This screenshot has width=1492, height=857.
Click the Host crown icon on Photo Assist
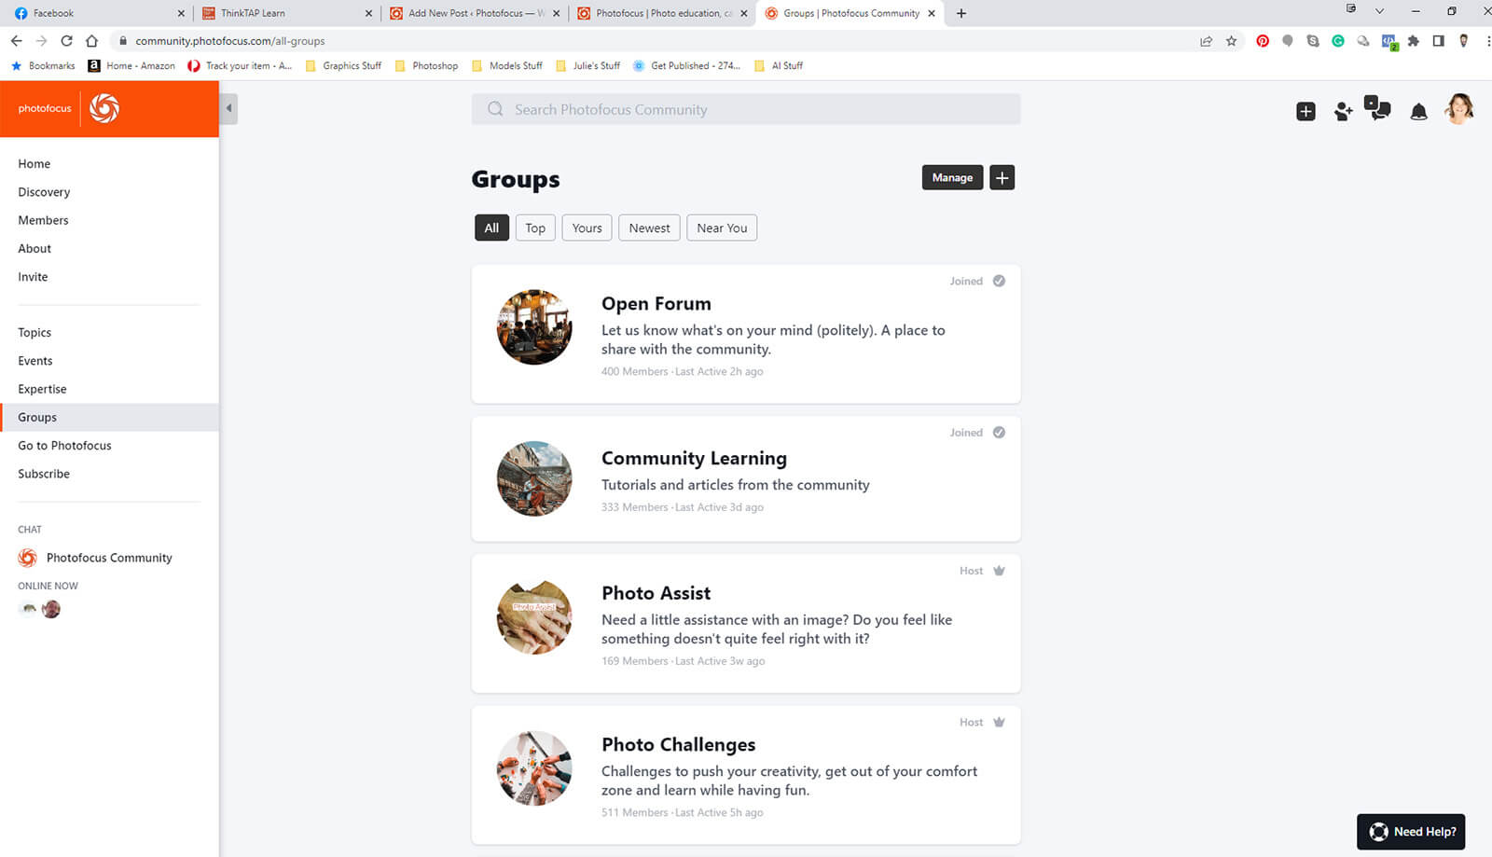[999, 571]
